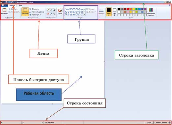Open the Rotate dropdown
The image size is (172, 125).
(x=35, y=15)
